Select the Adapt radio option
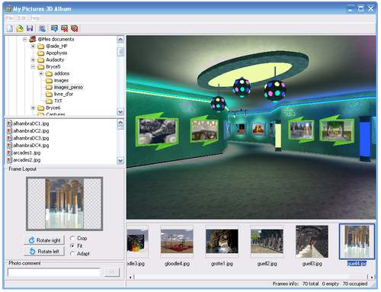This screenshot has width=381, height=292. click(x=72, y=253)
